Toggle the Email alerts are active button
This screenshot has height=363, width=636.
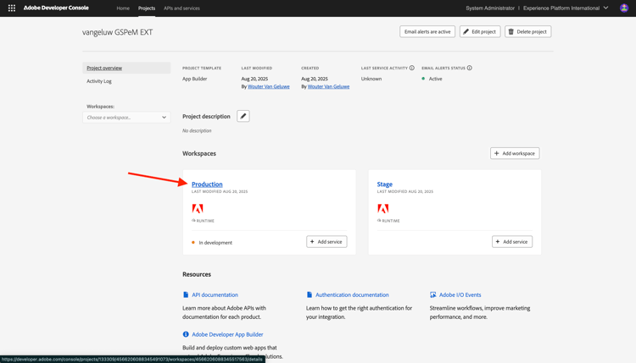pos(427,31)
